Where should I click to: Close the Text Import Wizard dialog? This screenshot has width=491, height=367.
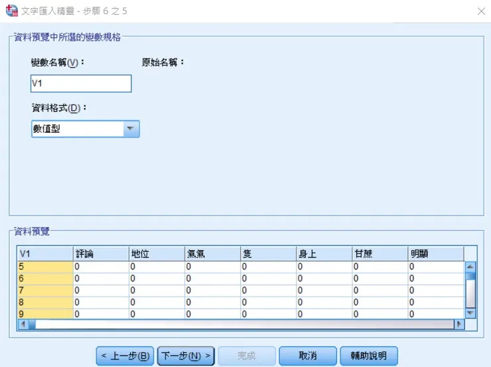pos(481,11)
